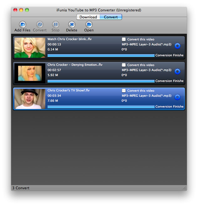Click MP3 format label in the first row

(147, 44)
